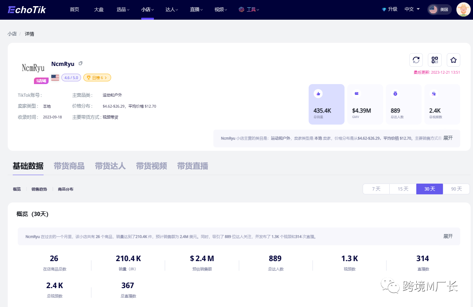Expand the 工具 tools menu
Viewport: 473px width, 307px height.
(249, 10)
